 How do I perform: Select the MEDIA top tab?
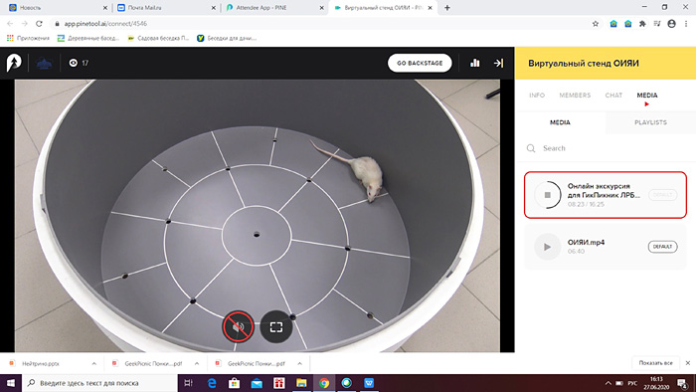[x=647, y=95]
